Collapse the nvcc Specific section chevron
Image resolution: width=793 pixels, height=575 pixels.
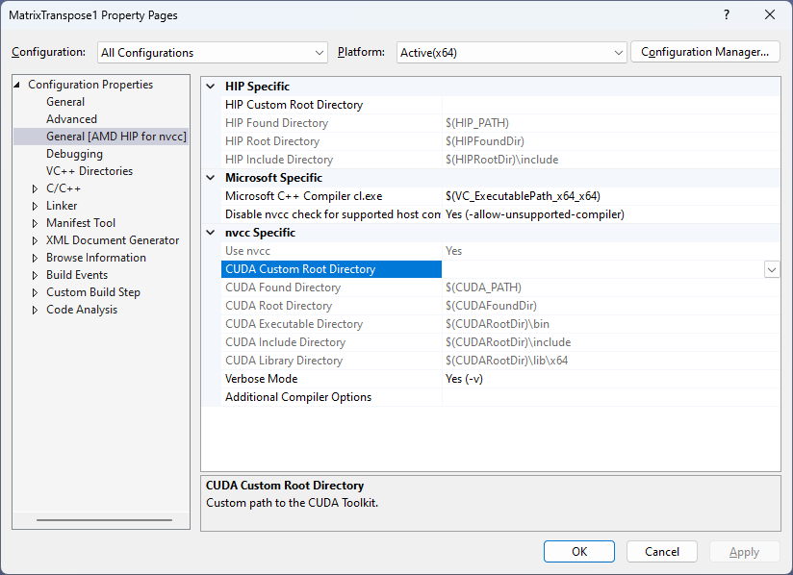click(x=211, y=233)
